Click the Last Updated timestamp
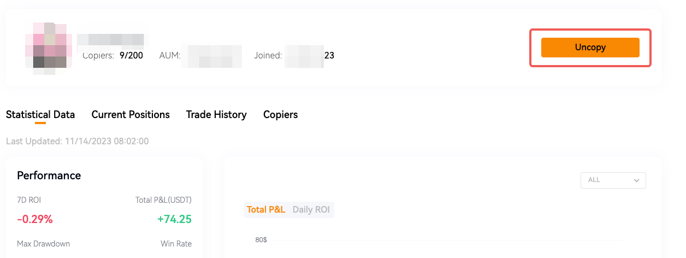686x258 pixels. [x=77, y=141]
